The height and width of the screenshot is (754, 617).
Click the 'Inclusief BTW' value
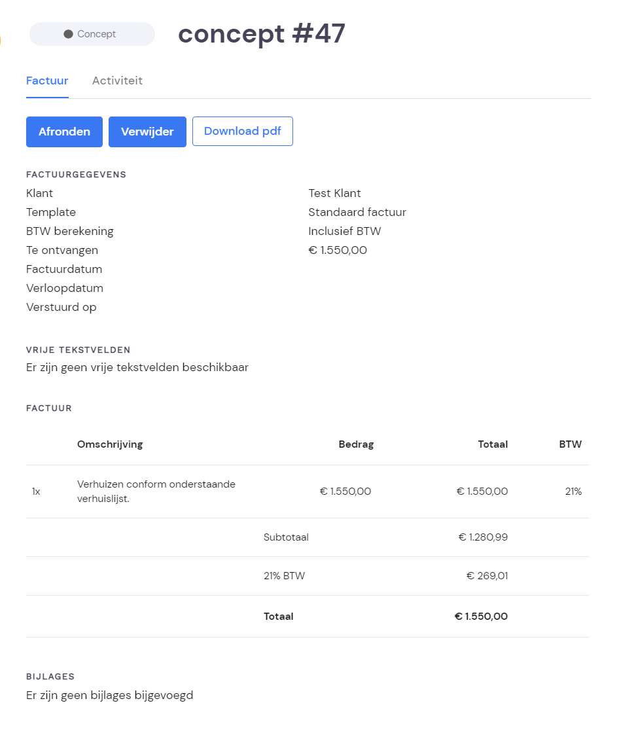tap(345, 231)
